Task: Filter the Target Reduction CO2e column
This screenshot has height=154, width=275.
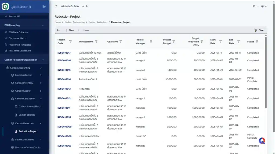Action: pyautogui.click(x=202, y=42)
